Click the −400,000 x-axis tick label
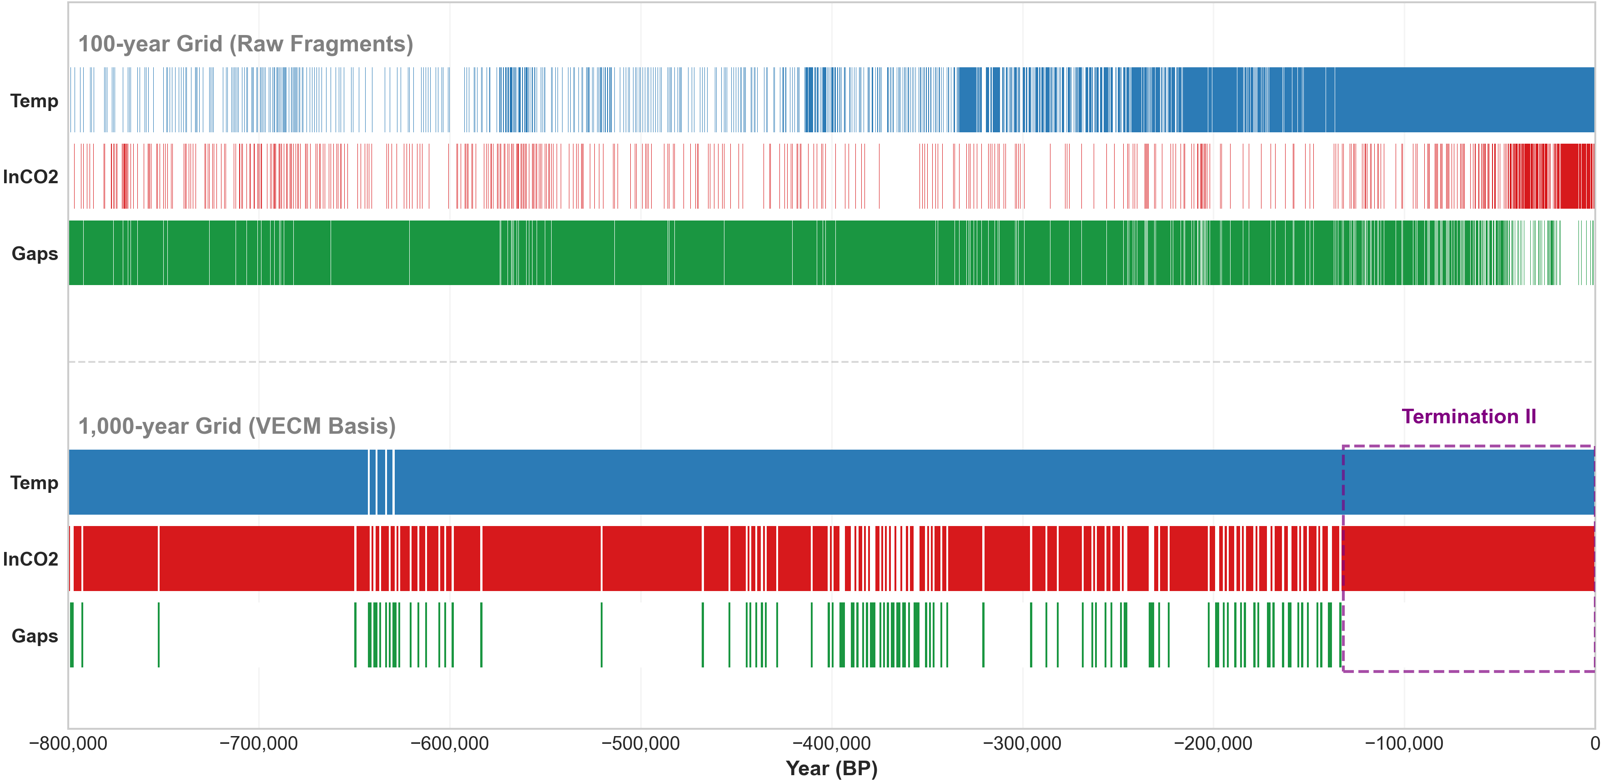1603x782 pixels. [831, 743]
